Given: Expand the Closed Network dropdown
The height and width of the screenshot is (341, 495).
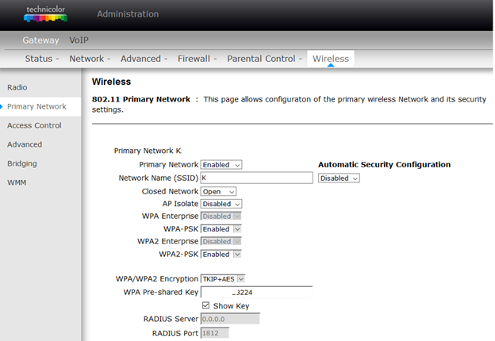Looking at the screenshot, I should point(219,191).
